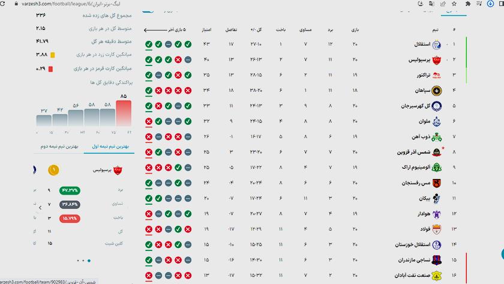The width and height of the screenshot is (504, 284).
Task: Click the Chrome extensions puzzle icon
Action: 467,4
